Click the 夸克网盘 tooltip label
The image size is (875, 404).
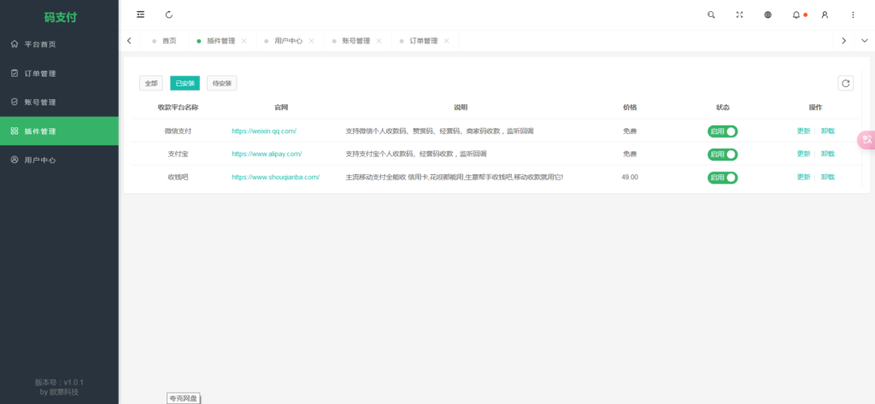[x=184, y=398]
